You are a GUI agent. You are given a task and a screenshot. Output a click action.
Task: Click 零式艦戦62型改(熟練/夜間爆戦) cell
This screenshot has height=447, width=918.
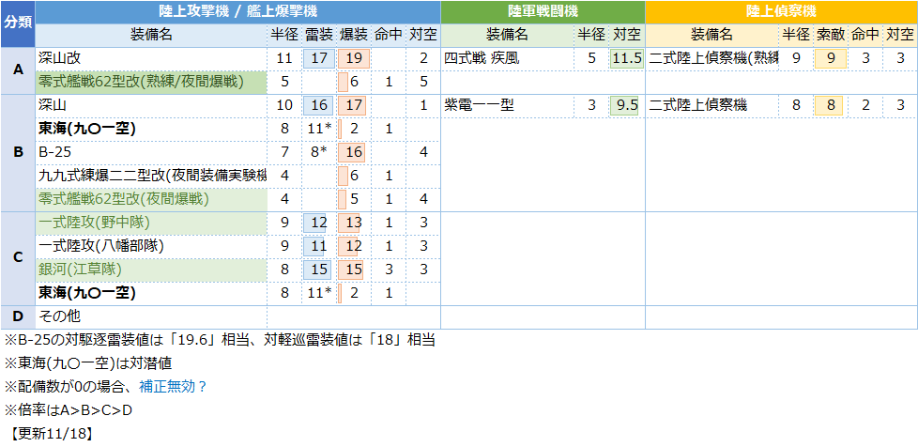pos(151,82)
